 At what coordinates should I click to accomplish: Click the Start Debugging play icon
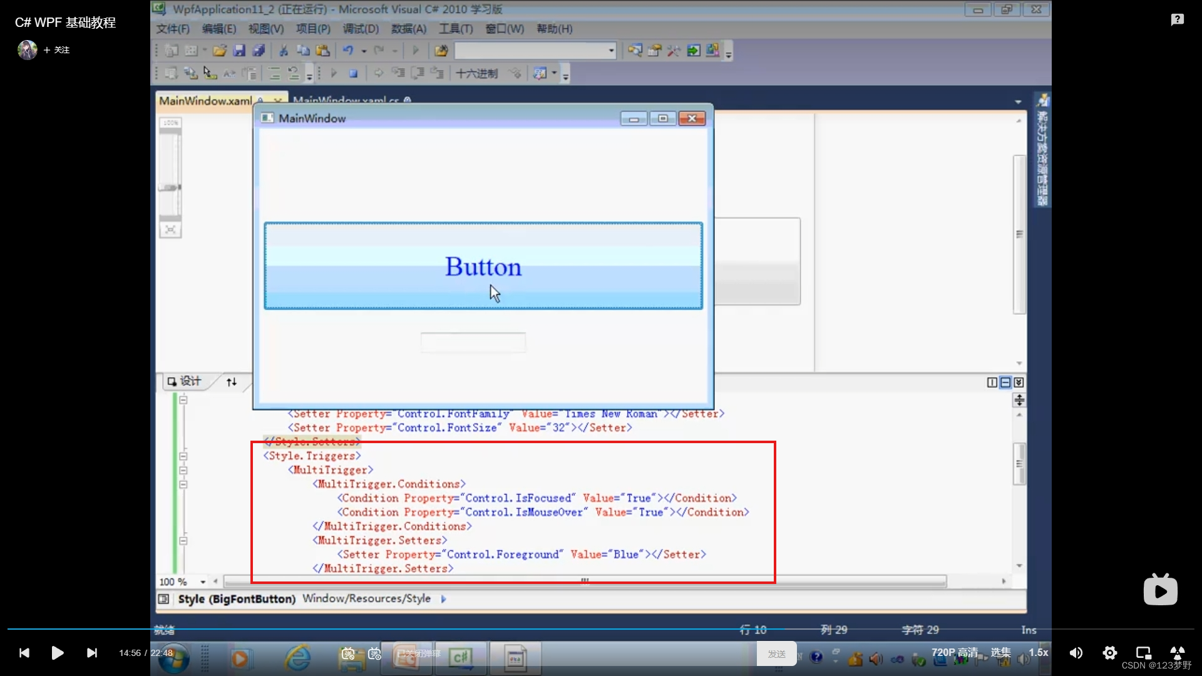click(x=416, y=51)
